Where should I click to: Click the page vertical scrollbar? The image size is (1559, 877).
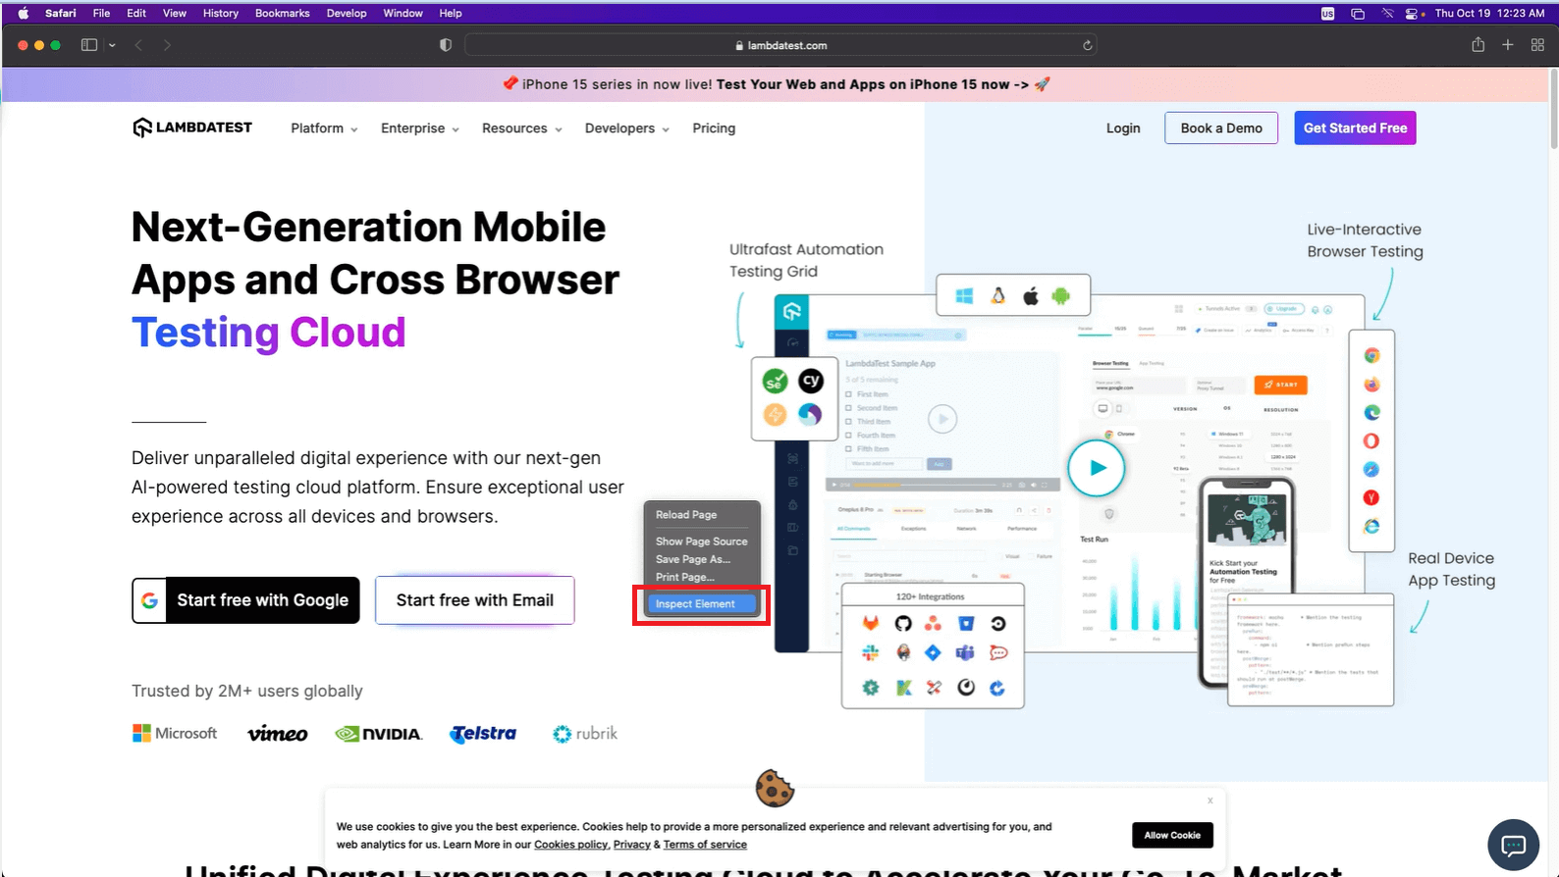(x=1553, y=108)
